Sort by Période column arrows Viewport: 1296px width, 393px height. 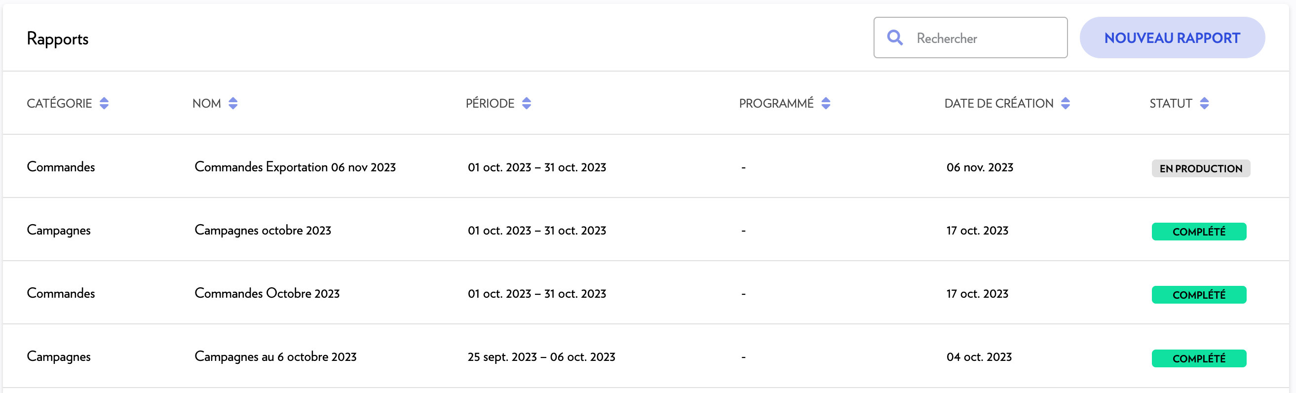526,103
